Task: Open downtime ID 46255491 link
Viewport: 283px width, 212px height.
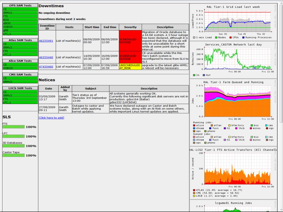Action: (x=46, y=41)
